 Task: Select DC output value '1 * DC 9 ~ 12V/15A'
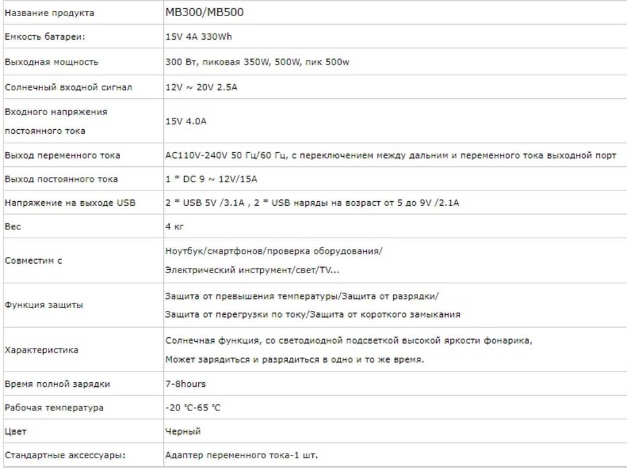211,179
